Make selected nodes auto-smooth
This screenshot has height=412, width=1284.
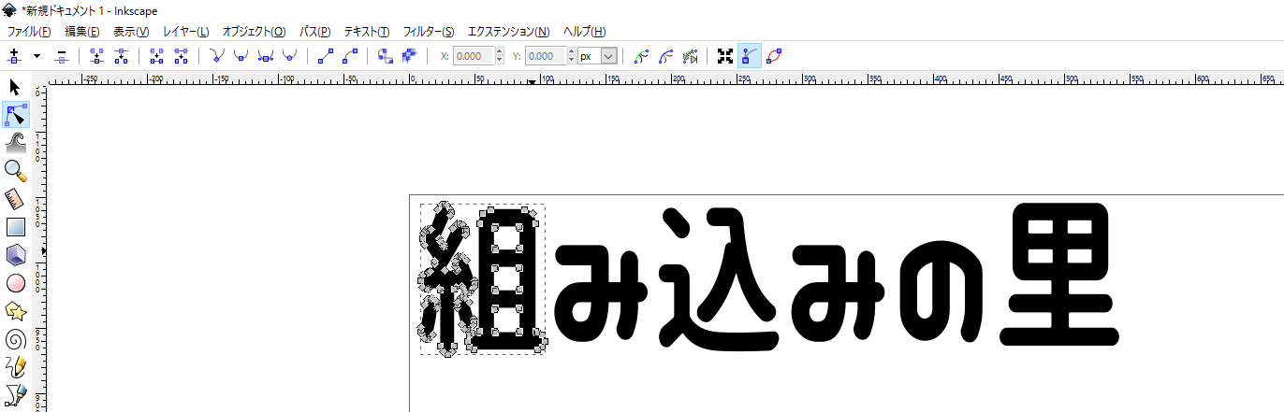click(289, 56)
